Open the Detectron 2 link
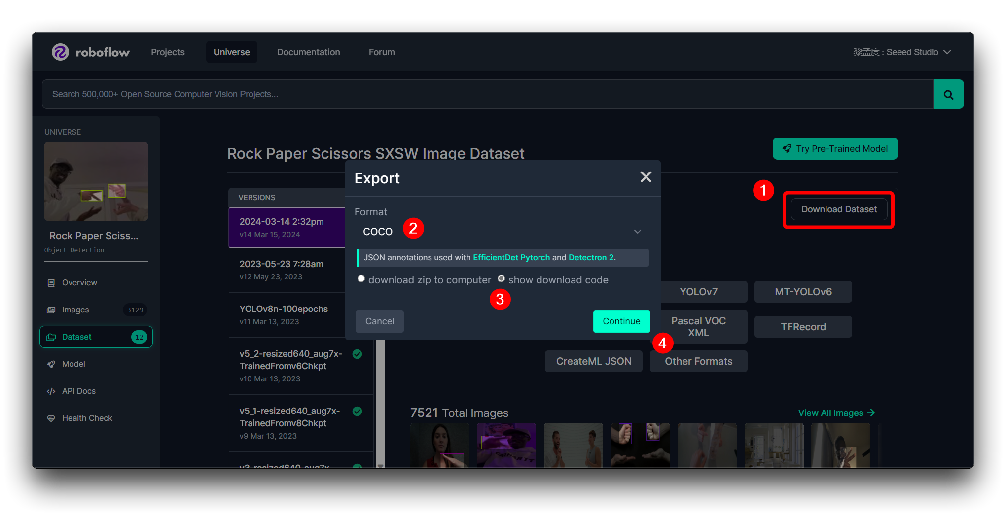 (x=591, y=257)
